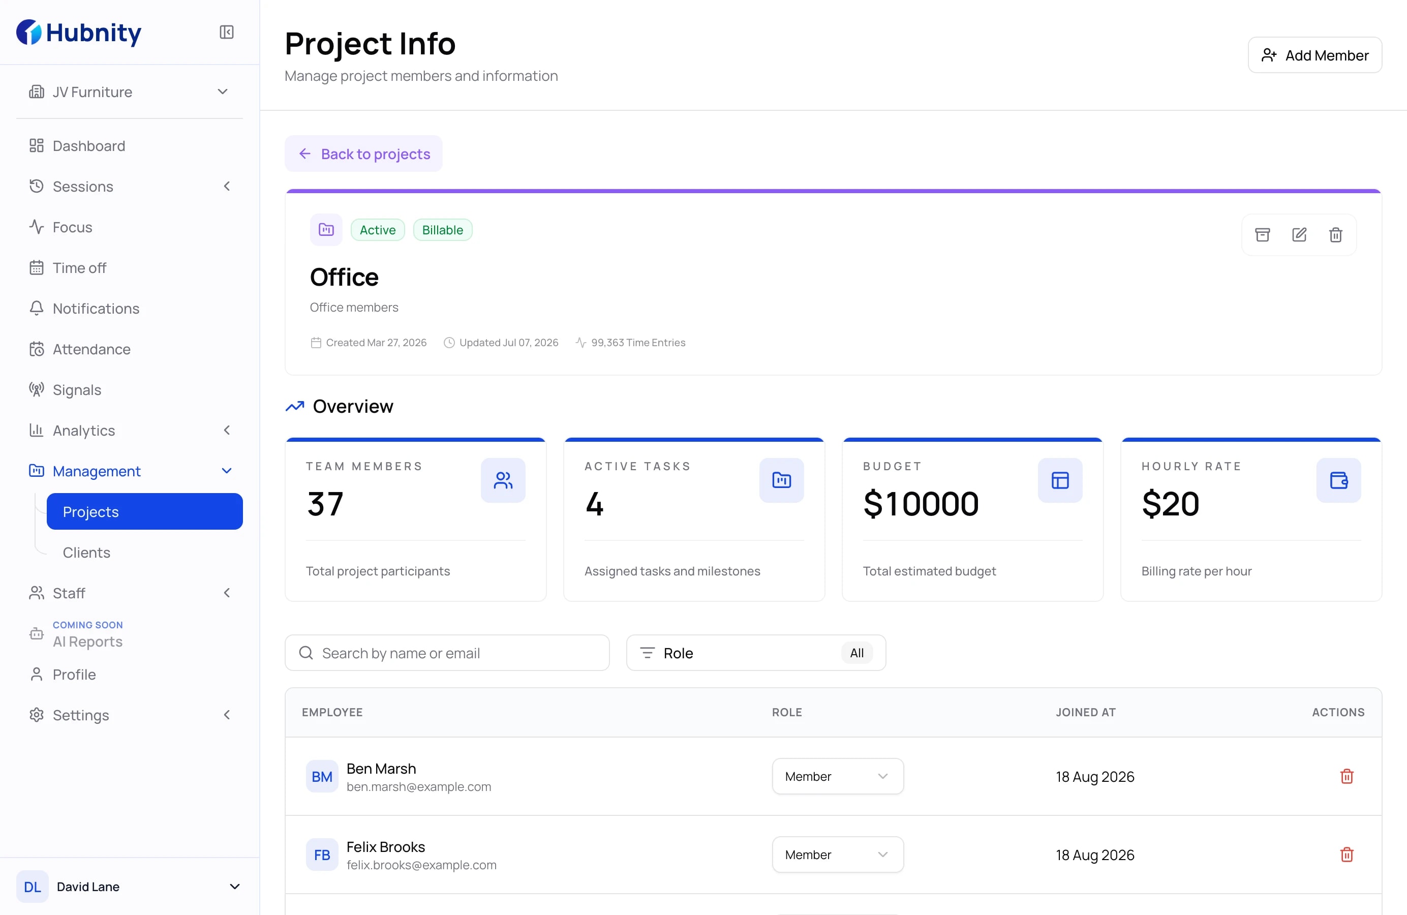Image resolution: width=1407 pixels, height=915 pixels.
Task: Open Dashboard from sidebar
Action: (130, 145)
